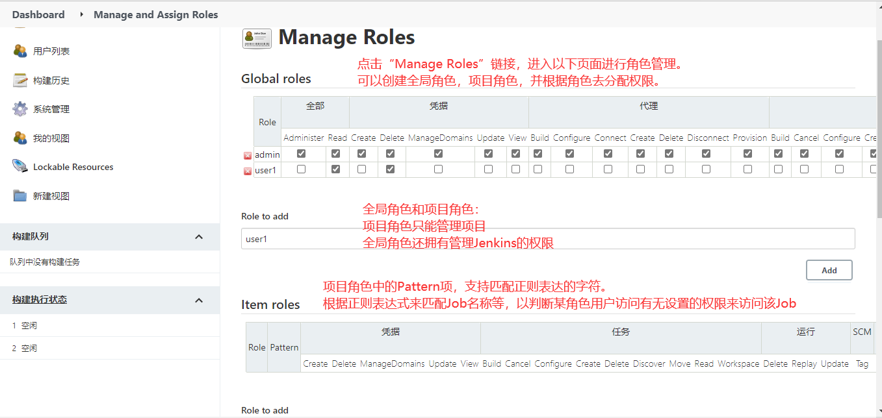Open the 构建历史 notepad icon
Screen dimensions: 882x418
20,80
